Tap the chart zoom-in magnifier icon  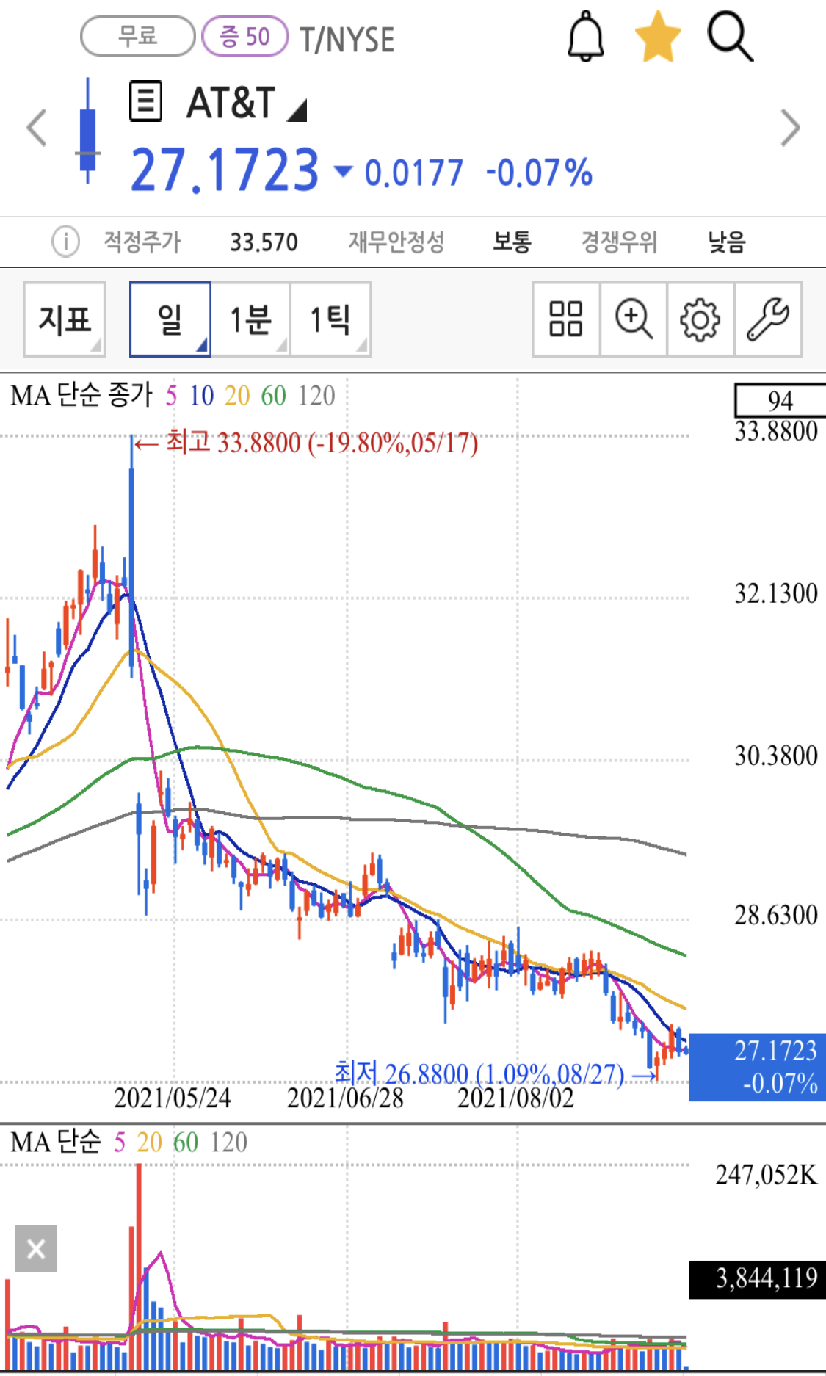[634, 319]
